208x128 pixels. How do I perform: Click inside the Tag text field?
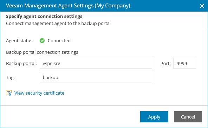click(x=96, y=77)
